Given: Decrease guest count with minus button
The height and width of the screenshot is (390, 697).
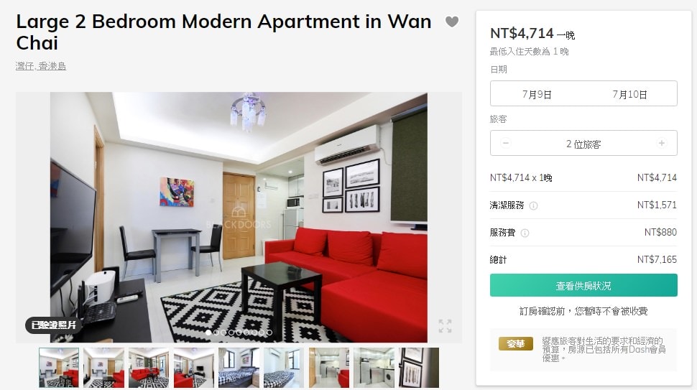Looking at the screenshot, I should (505, 143).
